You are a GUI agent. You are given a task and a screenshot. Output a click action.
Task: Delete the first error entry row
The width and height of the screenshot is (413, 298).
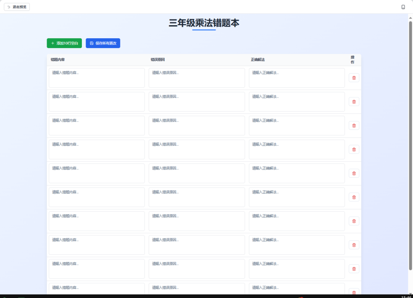pyautogui.click(x=354, y=78)
